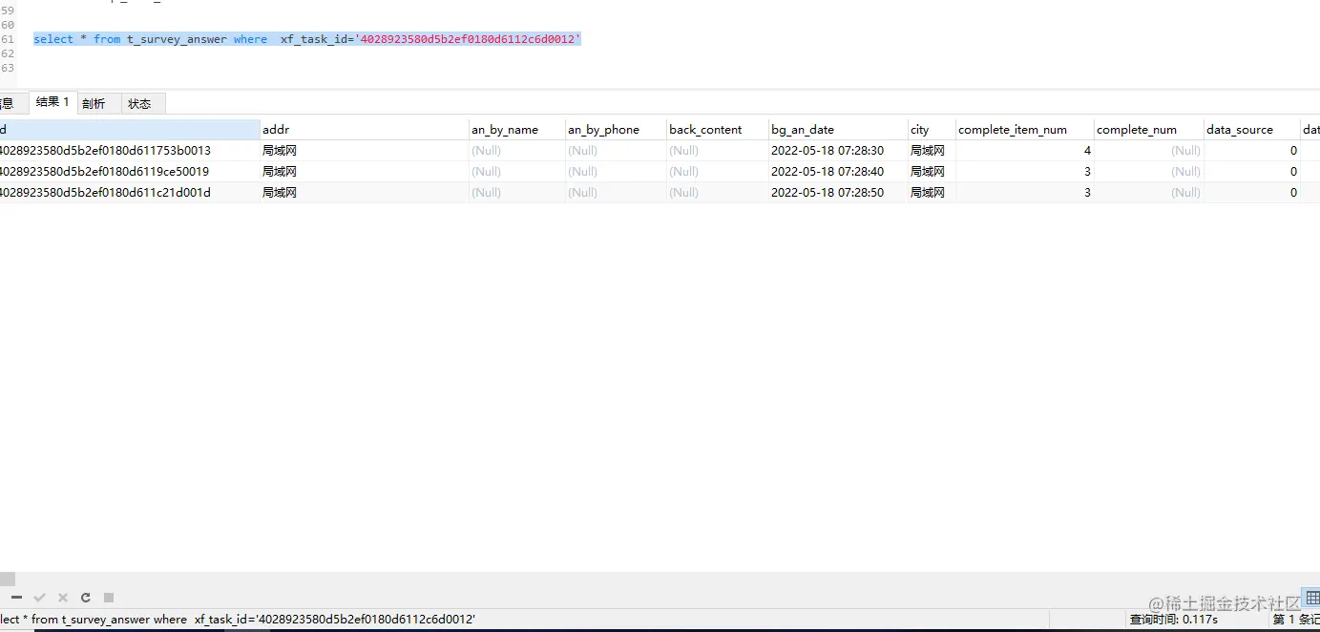Switch to the 剖析 tab
1320x632 pixels.
click(94, 103)
